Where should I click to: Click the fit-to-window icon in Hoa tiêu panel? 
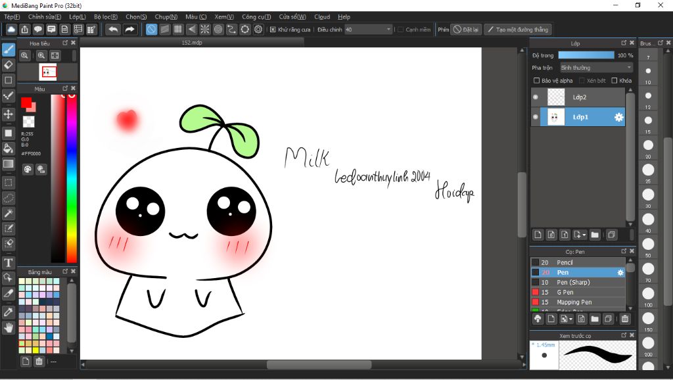pos(55,55)
